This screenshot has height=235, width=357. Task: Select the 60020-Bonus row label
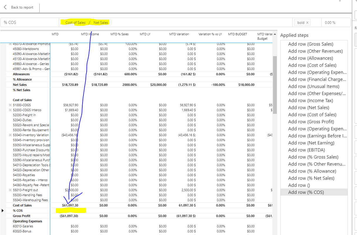[22, 231]
